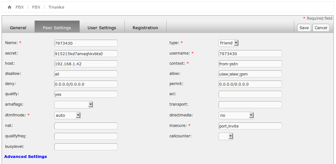The image size is (336, 164).
Task: Click the allow field with ulaw;alaw;gsm
Action: point(250,74)
